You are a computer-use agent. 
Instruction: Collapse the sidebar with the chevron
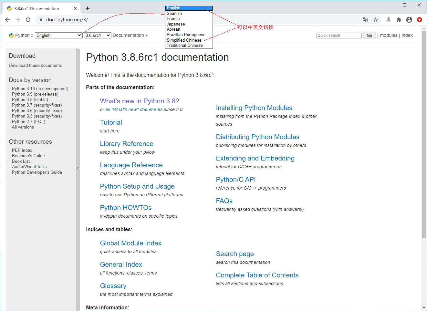pos(78,168)
